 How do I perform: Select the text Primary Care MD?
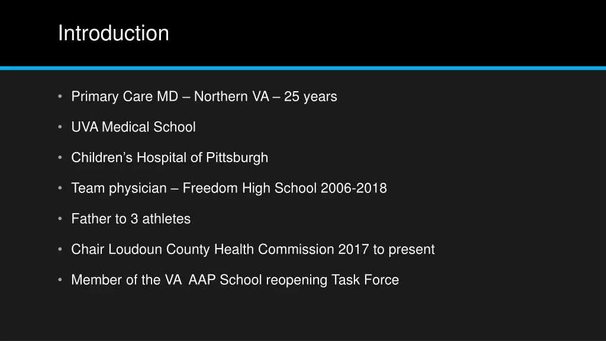(124, 96)
